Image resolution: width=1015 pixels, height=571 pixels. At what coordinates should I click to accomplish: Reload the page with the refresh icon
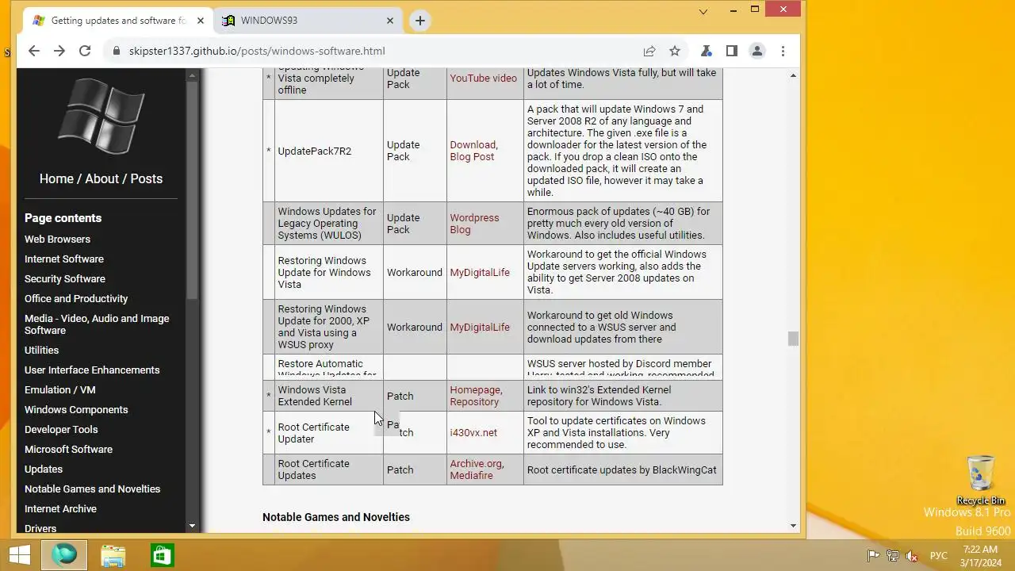[x=85, y=51]
